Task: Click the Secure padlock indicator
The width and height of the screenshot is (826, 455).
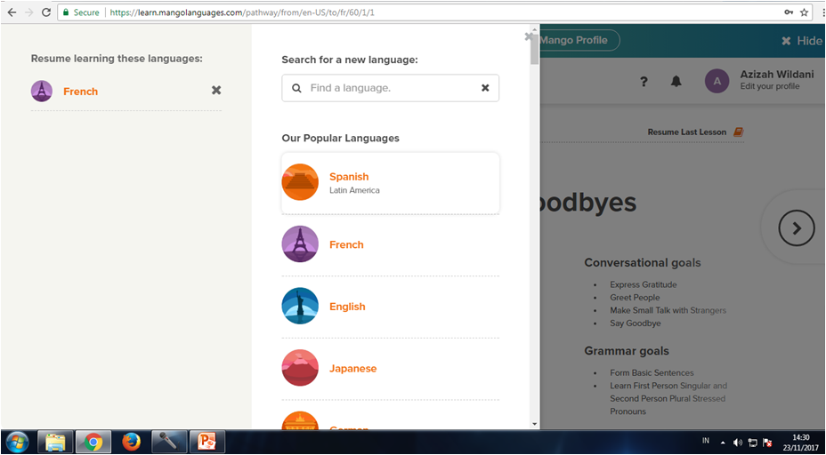Action: (81, 12)
